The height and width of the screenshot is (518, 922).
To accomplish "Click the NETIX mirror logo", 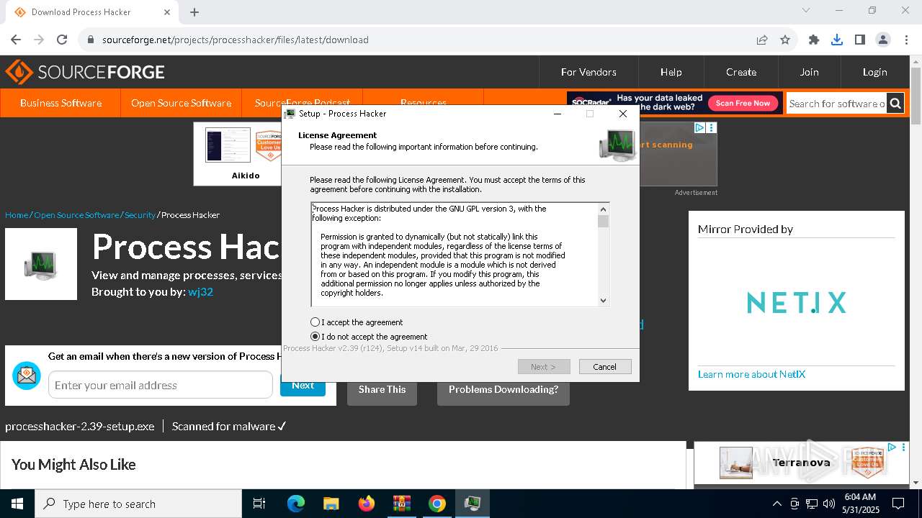I will (796, 303).
